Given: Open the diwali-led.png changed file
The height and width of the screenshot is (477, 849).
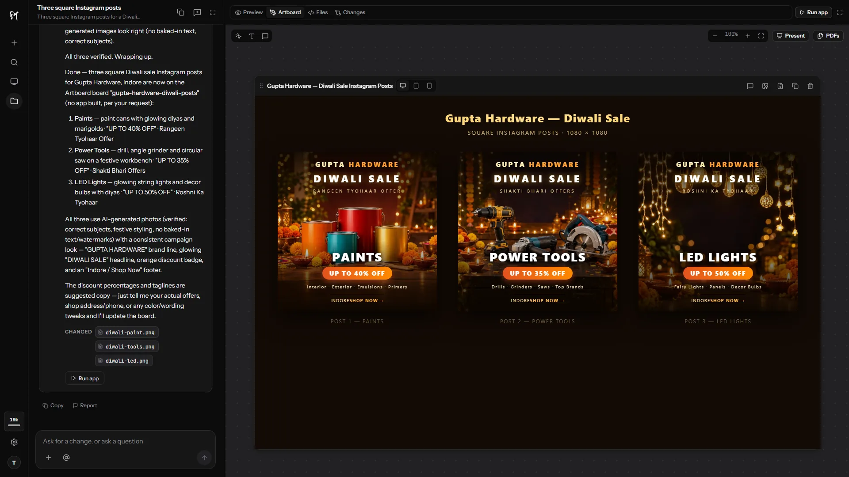Looking at the screenshot, I should [124, 361].
